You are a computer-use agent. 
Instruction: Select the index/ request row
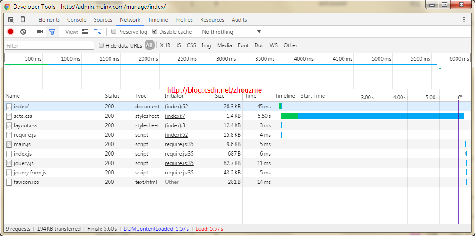pos(237,107)
